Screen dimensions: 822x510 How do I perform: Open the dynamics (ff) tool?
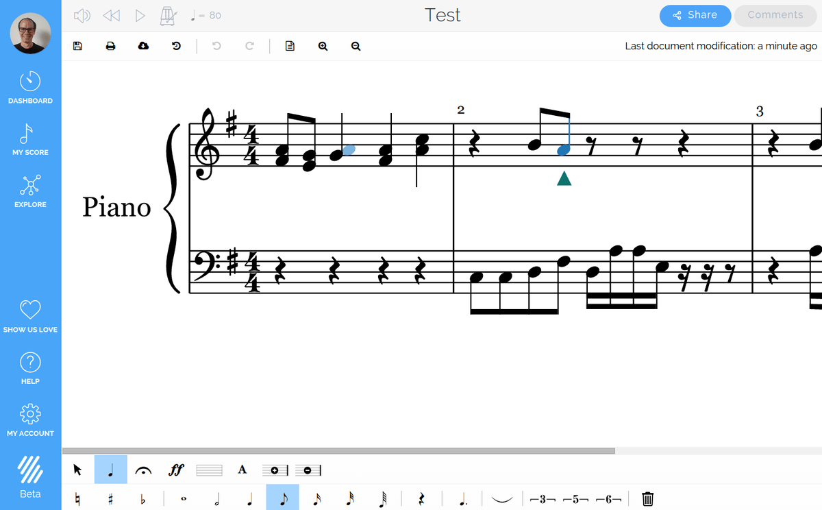coord(176,470)
